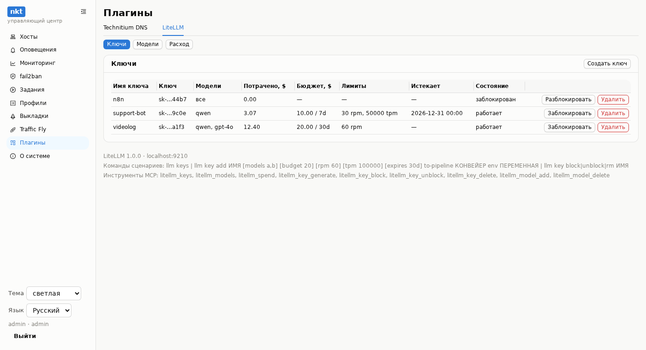646x350 pixels.
Task: Click the Профили icon
Action: click(x=13, y=103)
